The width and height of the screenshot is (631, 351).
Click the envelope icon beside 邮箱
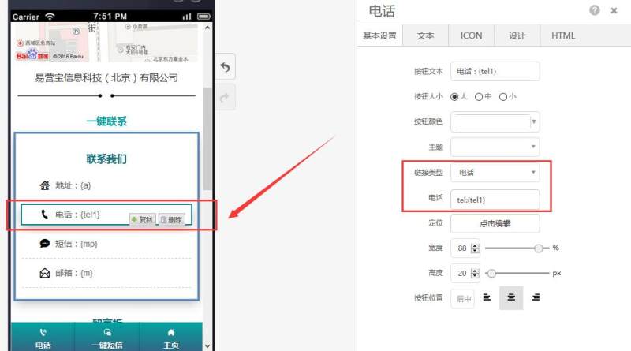tap(45, 273)
